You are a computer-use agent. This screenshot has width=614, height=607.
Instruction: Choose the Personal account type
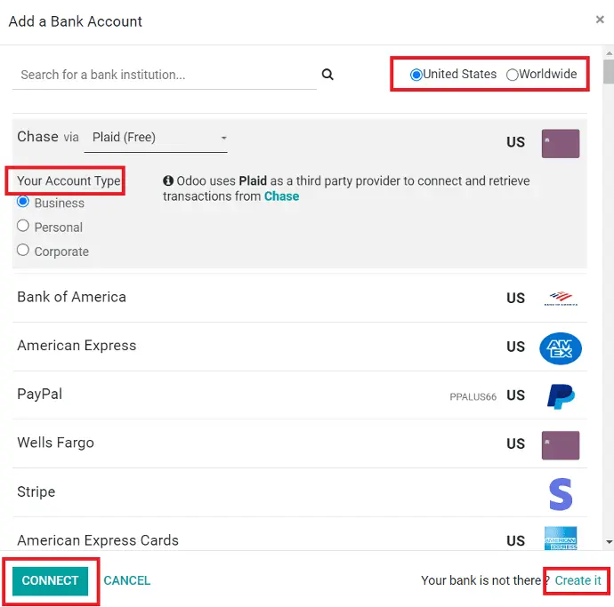click(x=23, y=226)
